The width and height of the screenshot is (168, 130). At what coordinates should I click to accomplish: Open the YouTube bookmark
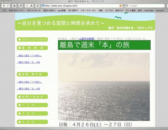pos(149,10)
